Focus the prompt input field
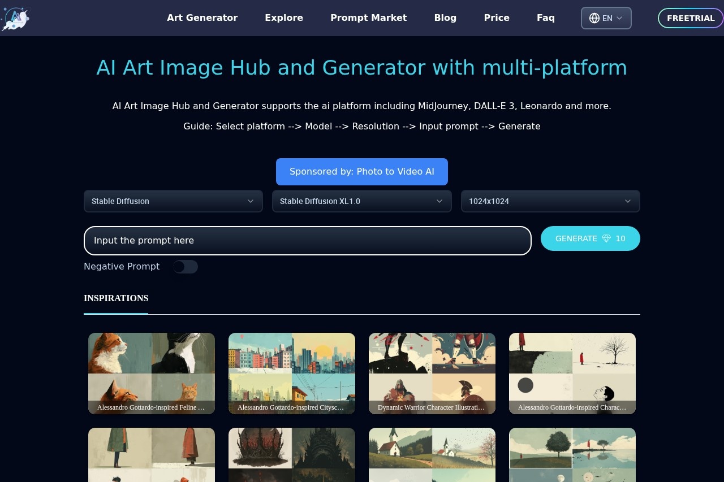This screenshot has width=724, height=482. [307, 241]
